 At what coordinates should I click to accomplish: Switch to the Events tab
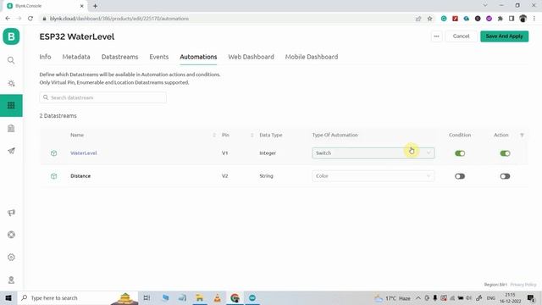click(158, 57)
